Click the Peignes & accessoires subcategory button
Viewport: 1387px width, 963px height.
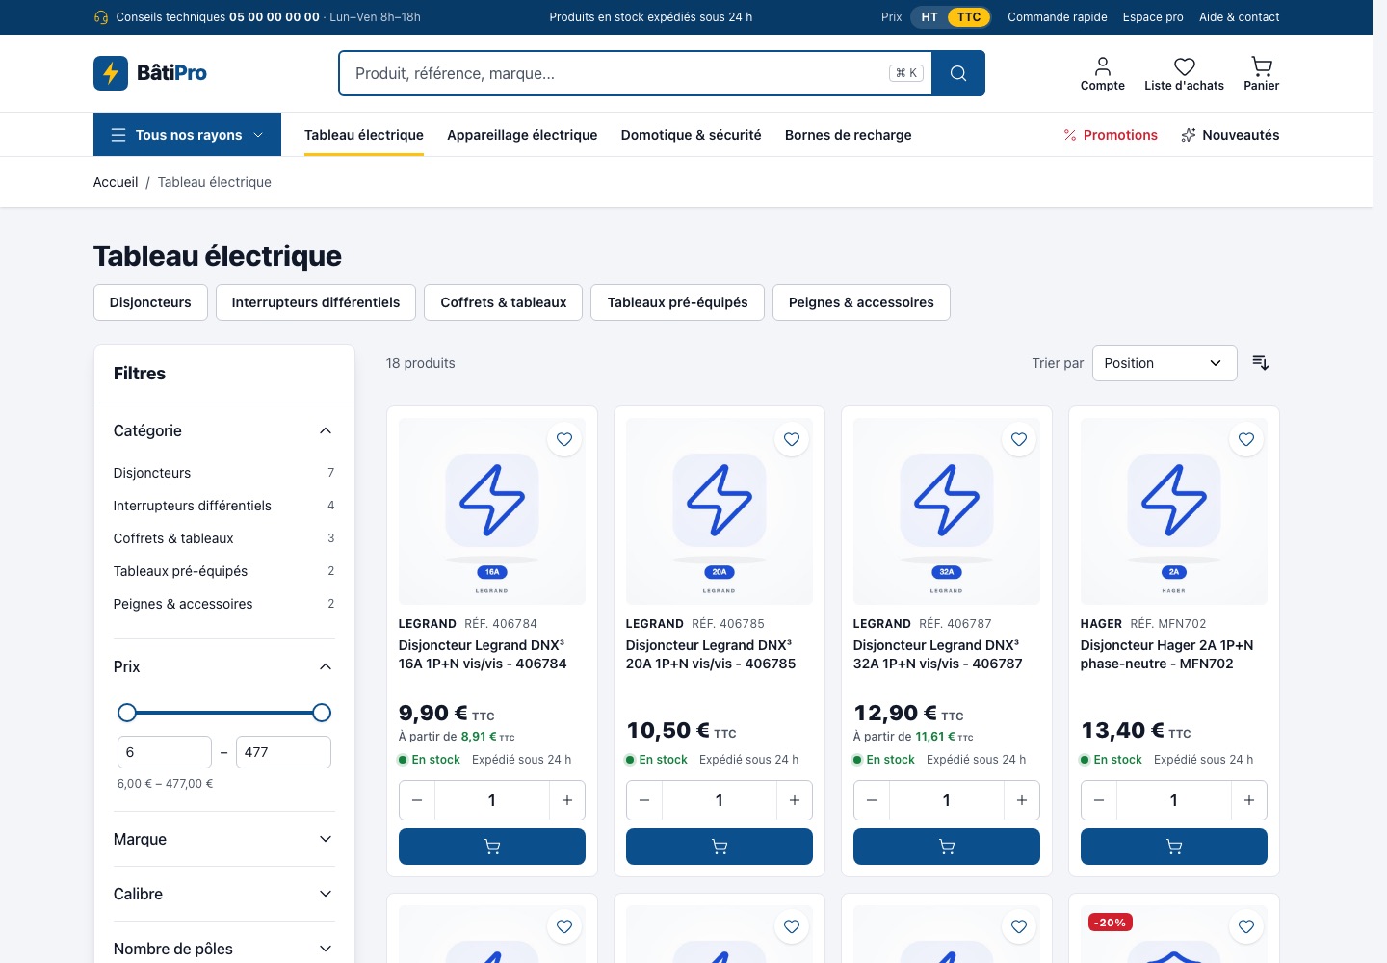861,302
